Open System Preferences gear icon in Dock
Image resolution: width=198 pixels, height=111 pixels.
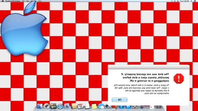(x=135, y=107)
